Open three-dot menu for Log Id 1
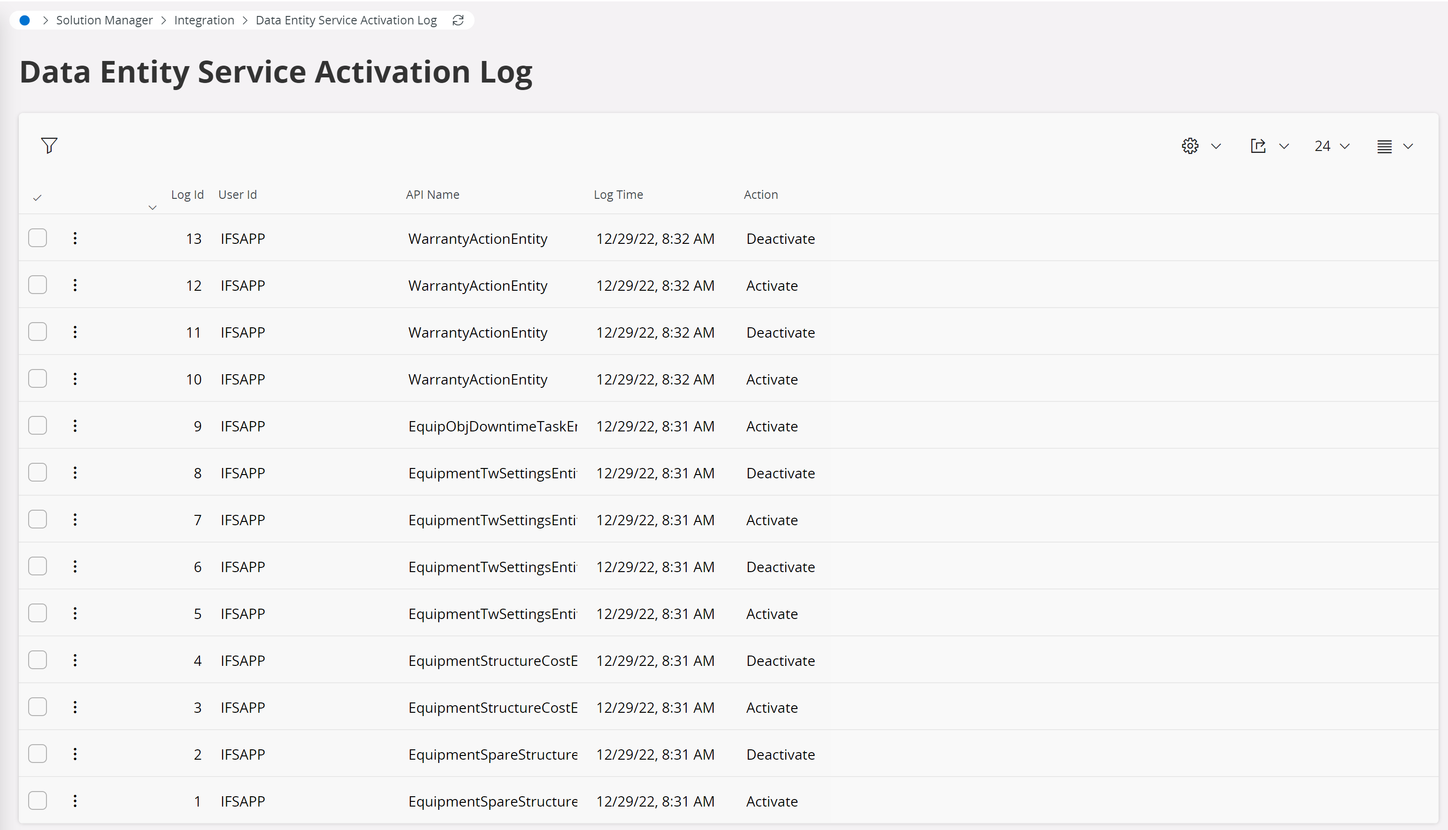This screenshot has width=1448, height=830. pyautogui.click(x=75, y=801)
